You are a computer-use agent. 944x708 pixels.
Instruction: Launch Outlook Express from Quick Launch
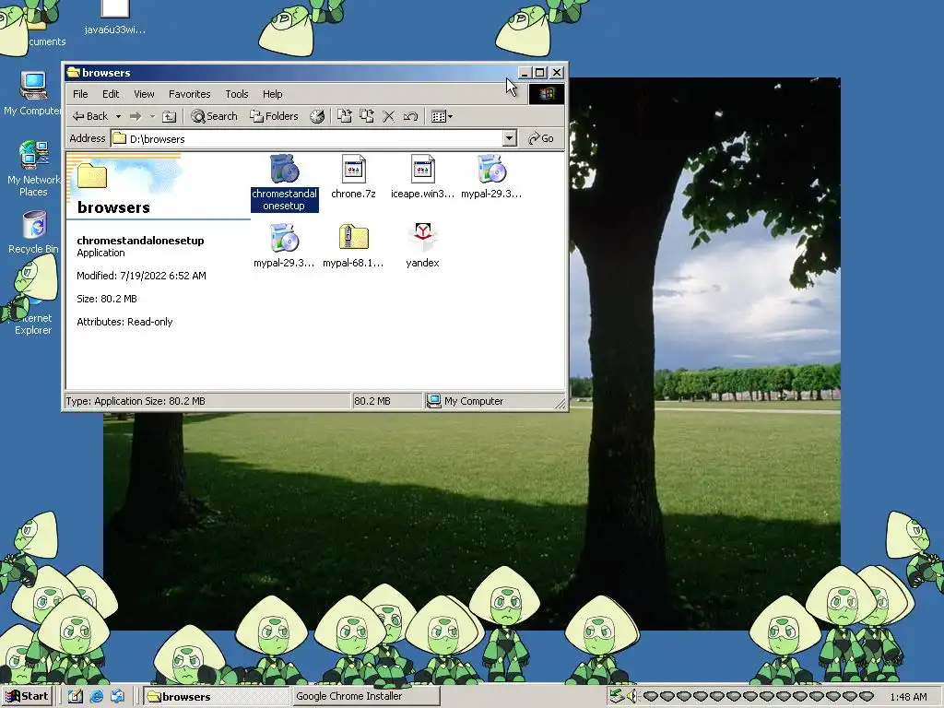pyautogui.click(x=117, y=697)
